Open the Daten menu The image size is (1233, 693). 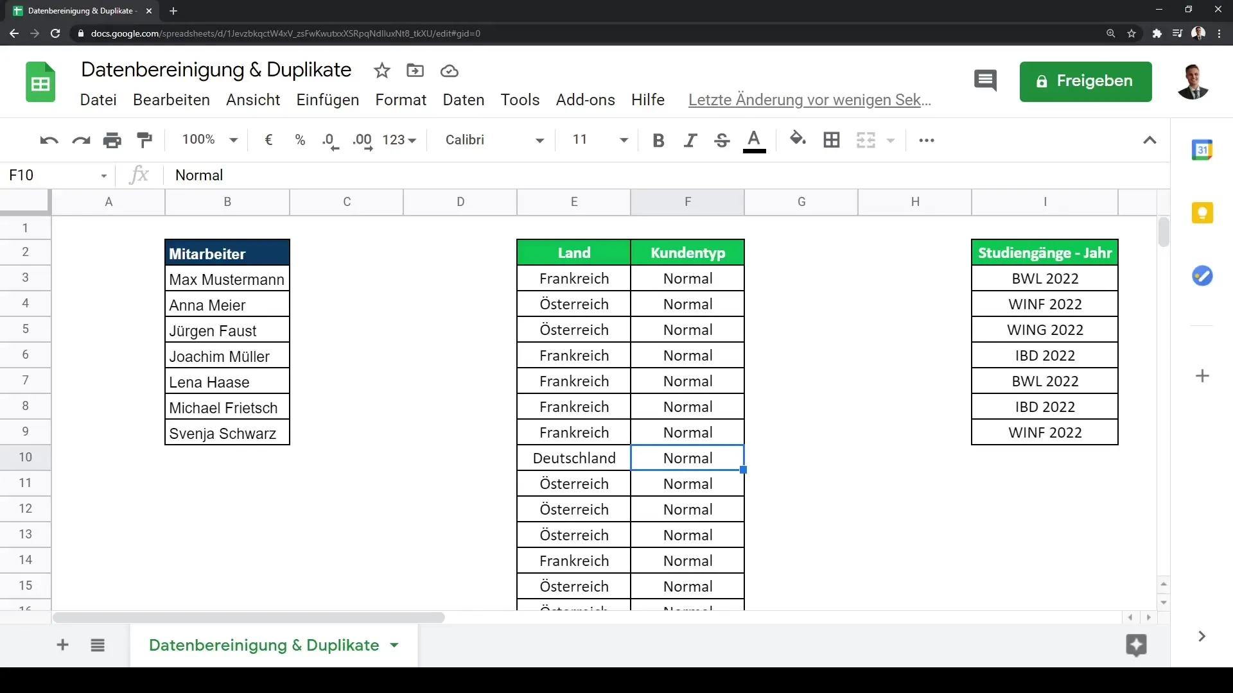tap(463, 99)
